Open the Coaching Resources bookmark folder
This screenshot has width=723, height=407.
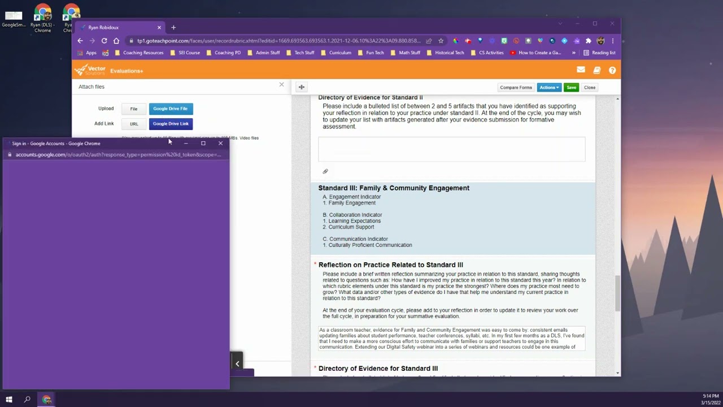(139, 53)
